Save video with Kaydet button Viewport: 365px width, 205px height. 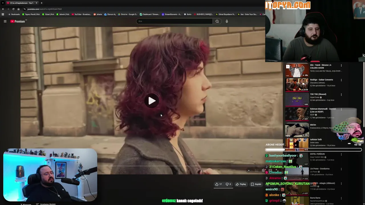256,184
